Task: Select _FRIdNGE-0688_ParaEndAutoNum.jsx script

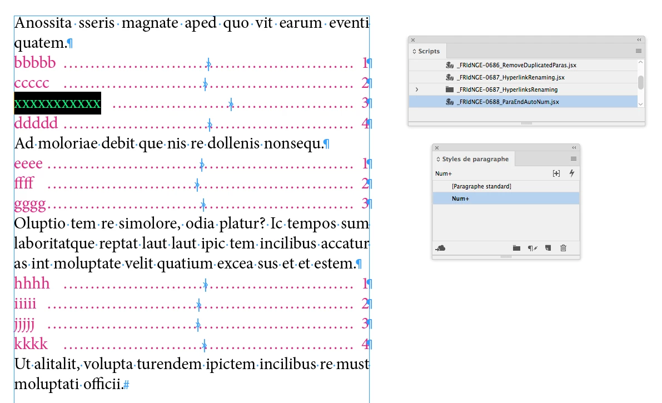Action: 523,102
